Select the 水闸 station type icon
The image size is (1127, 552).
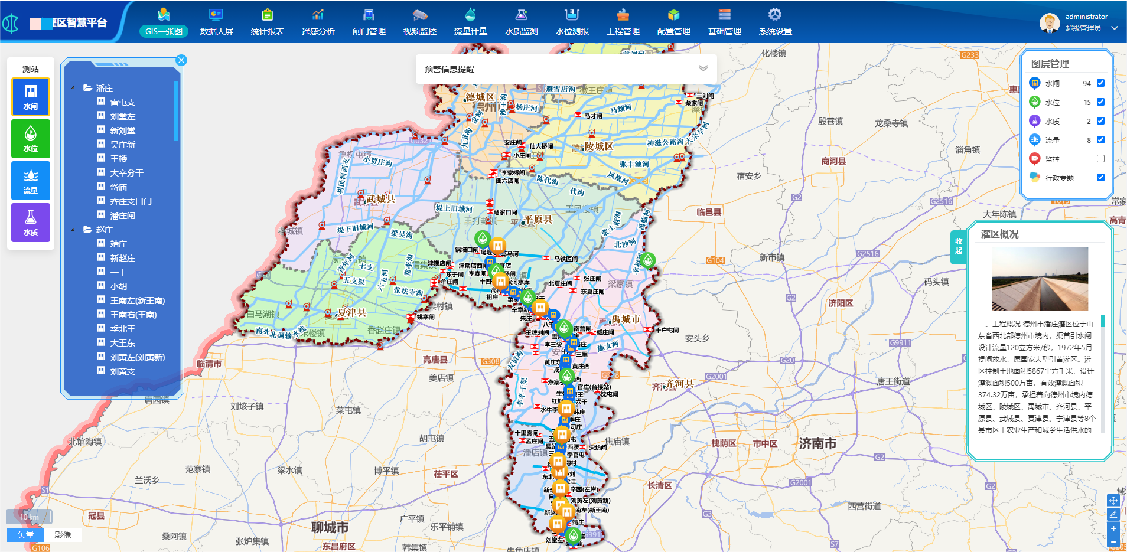tap(30, 97)
